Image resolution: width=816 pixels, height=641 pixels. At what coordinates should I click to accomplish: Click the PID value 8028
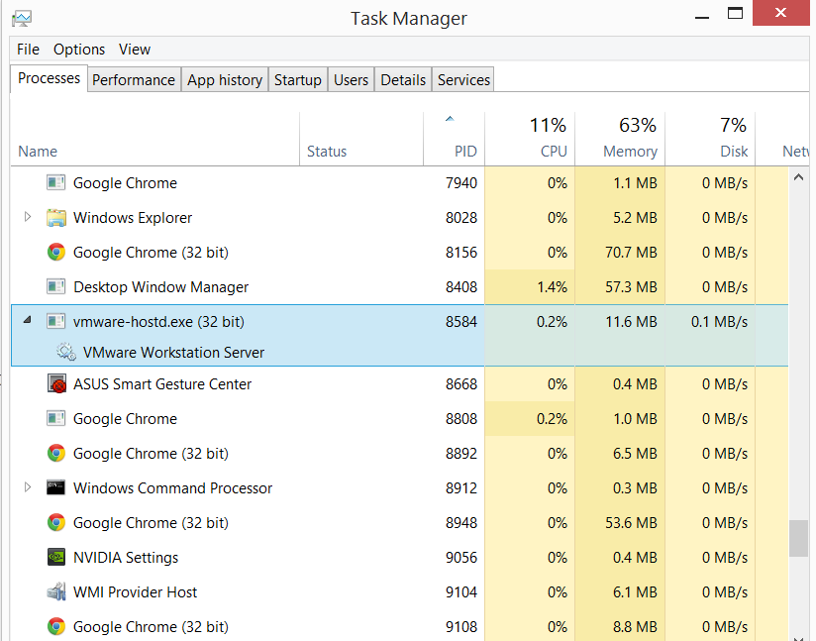tap(461, 218)
